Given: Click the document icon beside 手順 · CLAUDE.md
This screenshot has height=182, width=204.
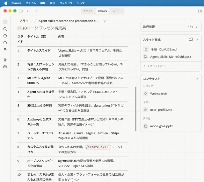Looking at the screenshot, I should [x=146, y=49].
